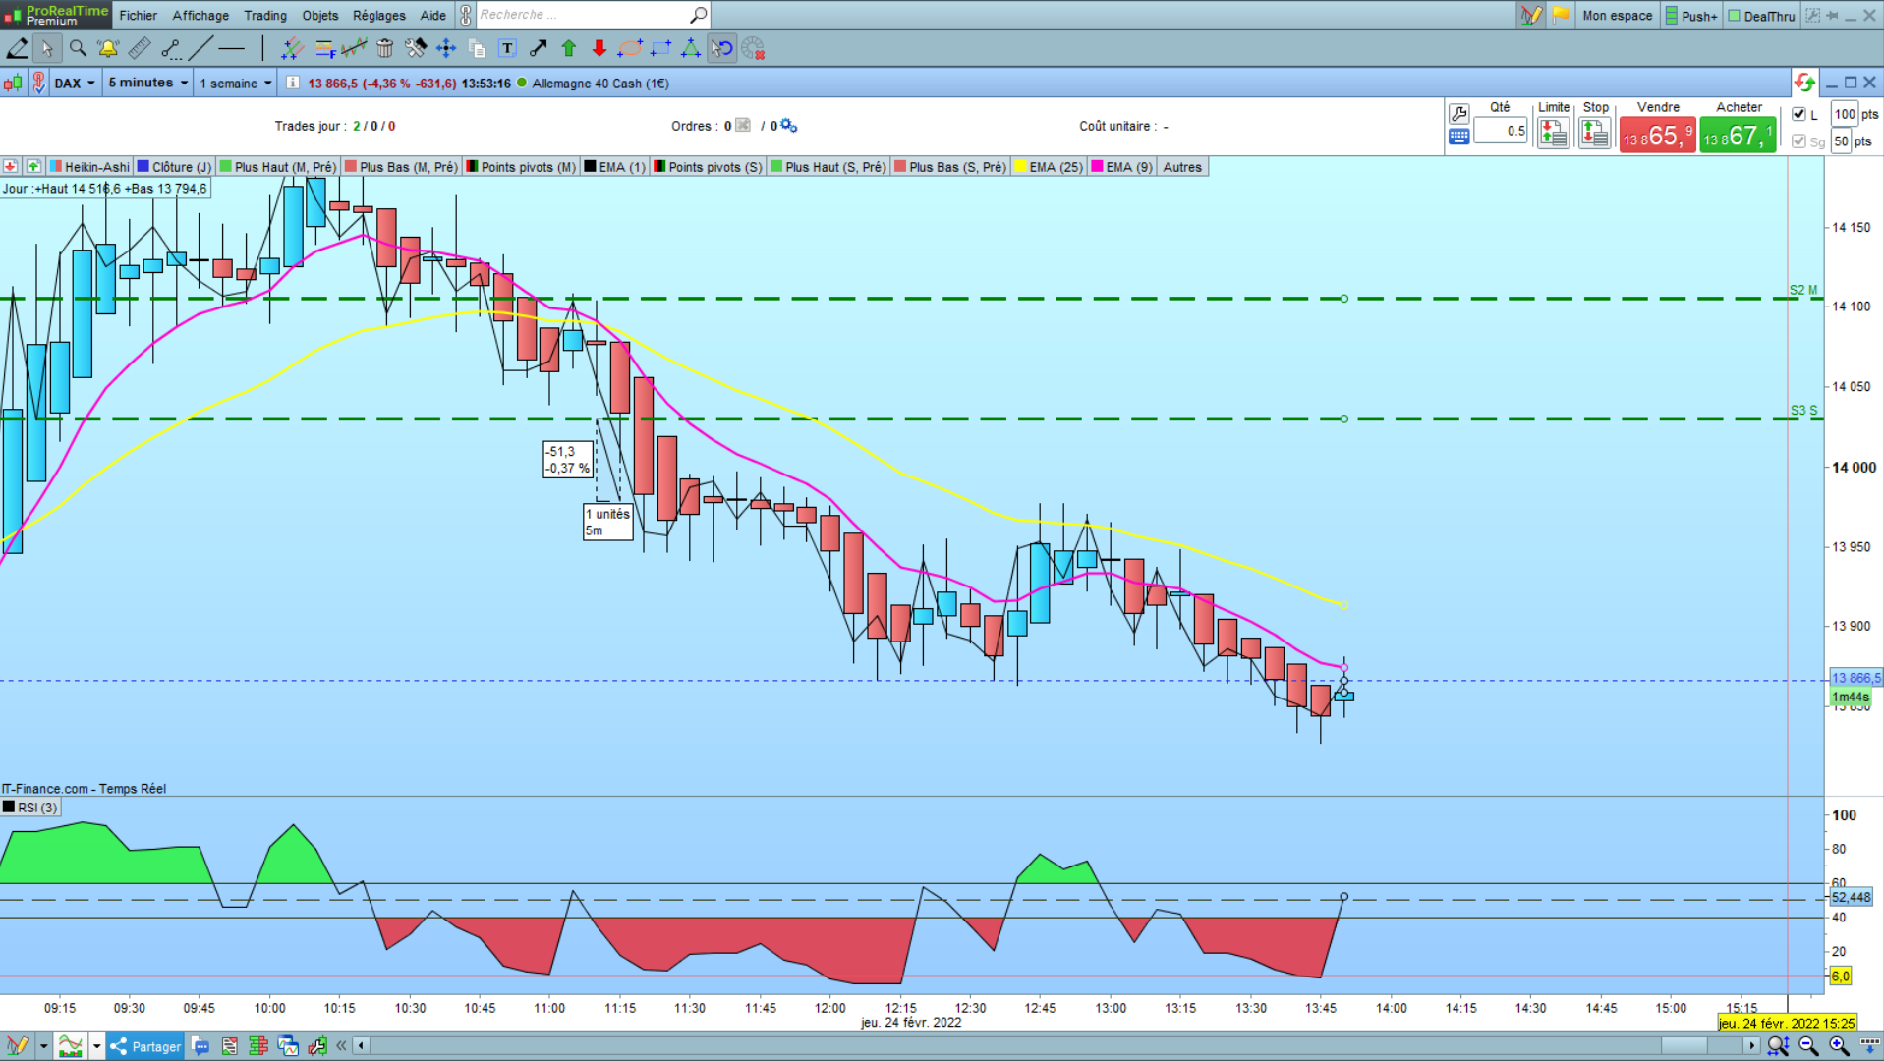Open the order settings wrench icon
Image resolution: width=1884 pixels, height=1061 pixels.
(1459, 115)
